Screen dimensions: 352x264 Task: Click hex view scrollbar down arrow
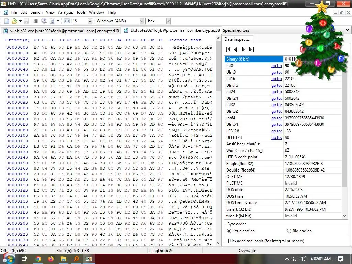[x=218, y=243]
